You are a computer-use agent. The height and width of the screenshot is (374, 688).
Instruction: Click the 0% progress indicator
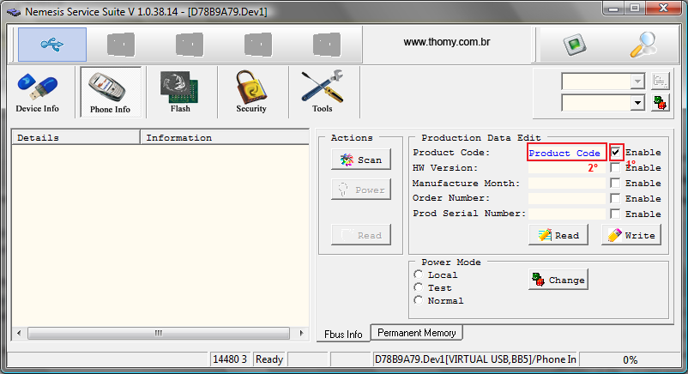630,360
